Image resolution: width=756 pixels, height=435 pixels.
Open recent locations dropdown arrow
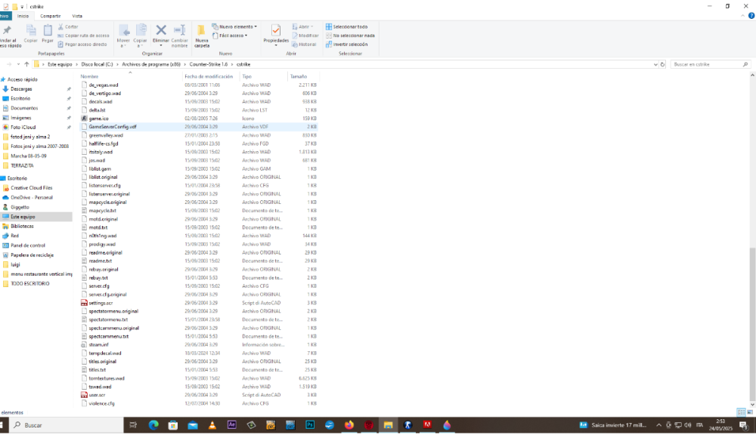click(x=18, y=64)
